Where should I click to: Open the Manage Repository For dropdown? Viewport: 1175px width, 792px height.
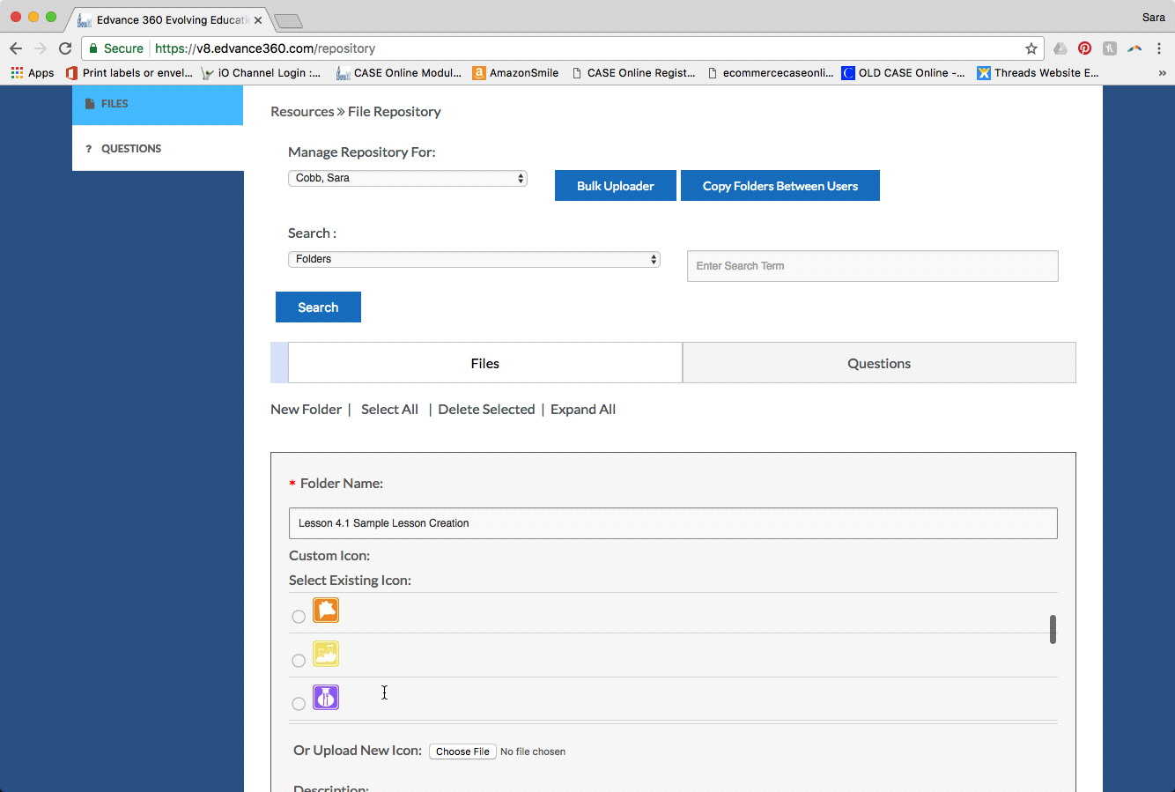tap(408, 178)
